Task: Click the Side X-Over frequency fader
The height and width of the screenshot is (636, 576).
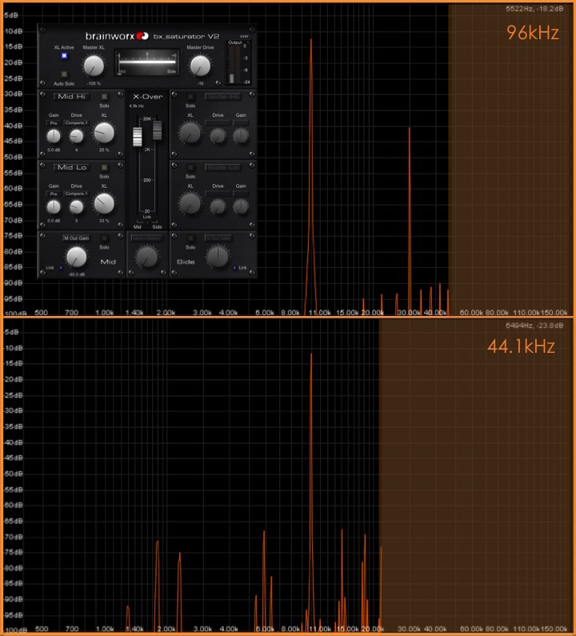Action: [157, 130]
